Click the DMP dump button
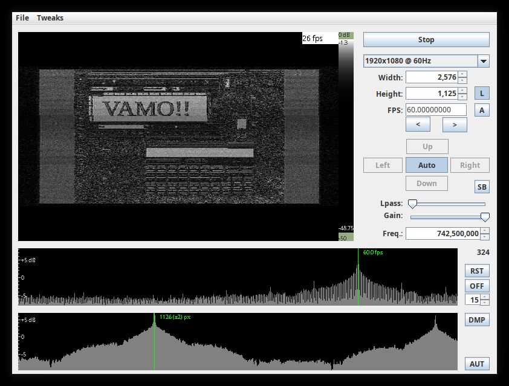 [477, 320]
